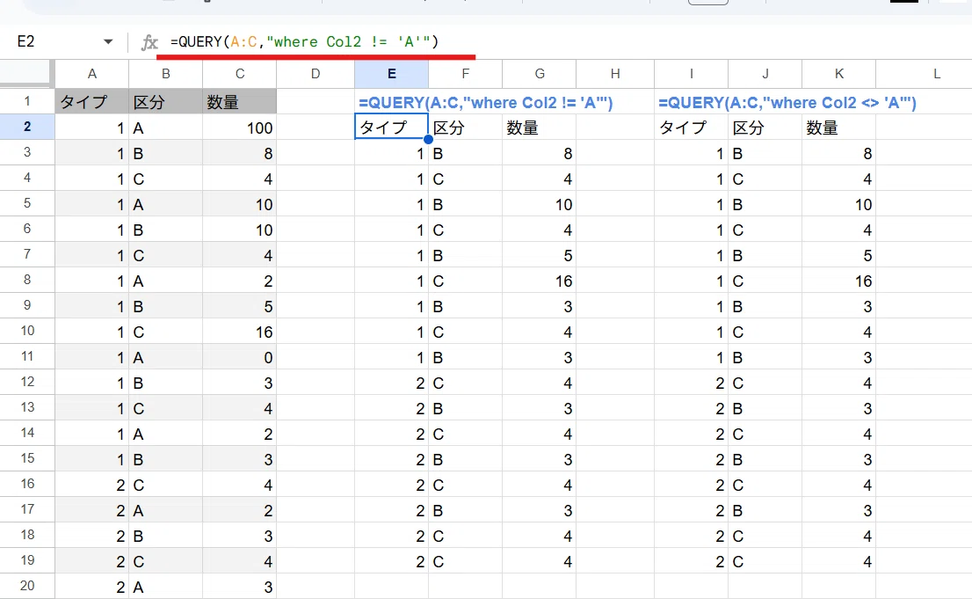972x599 pixels.
Task: Select column H header
Action: (x=615, y=74)
